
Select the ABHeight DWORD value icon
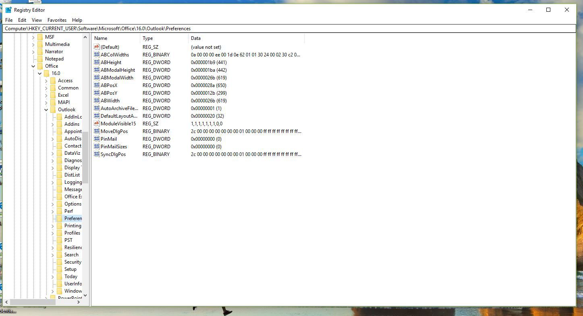click(96, 62)
